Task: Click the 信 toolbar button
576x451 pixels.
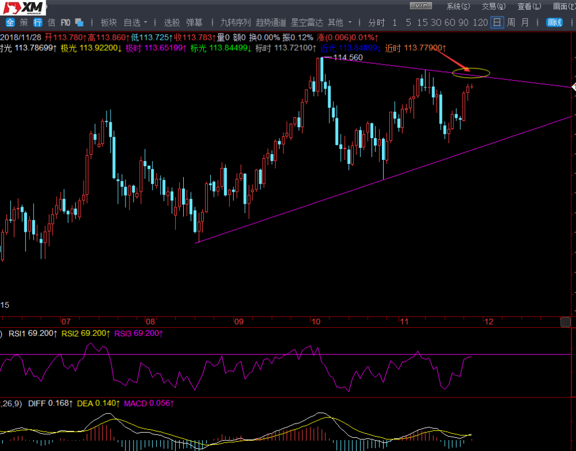Action: click(x=51, y=23)
